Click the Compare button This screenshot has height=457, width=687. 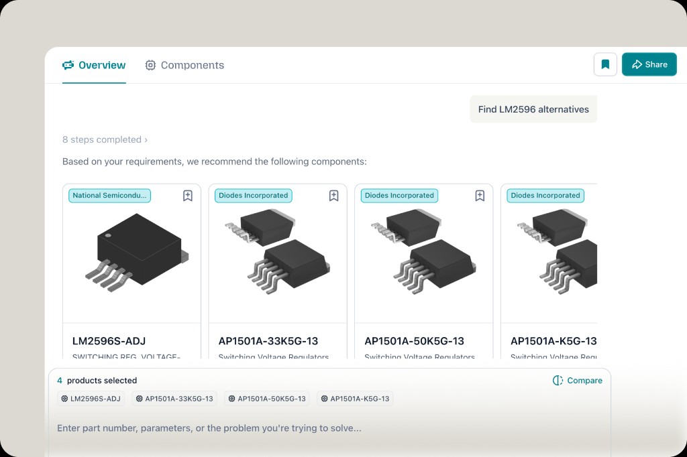point(578,381)
